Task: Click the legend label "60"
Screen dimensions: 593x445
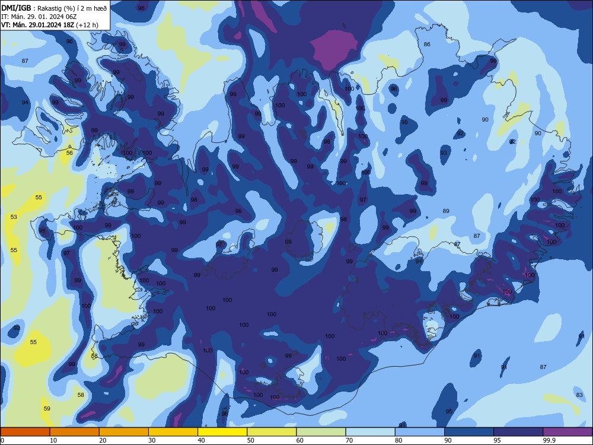Action: point(300,440)
